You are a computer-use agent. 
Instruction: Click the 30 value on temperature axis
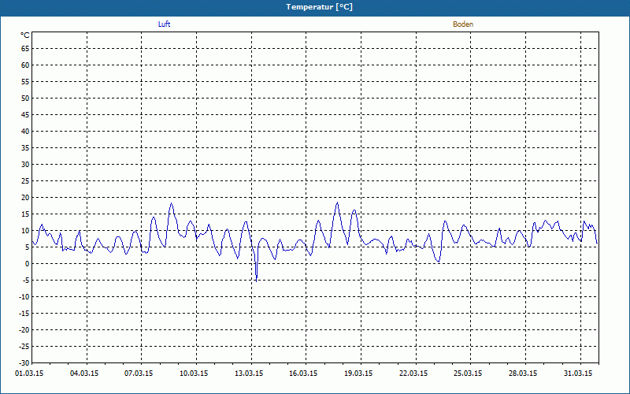(25, 165)
